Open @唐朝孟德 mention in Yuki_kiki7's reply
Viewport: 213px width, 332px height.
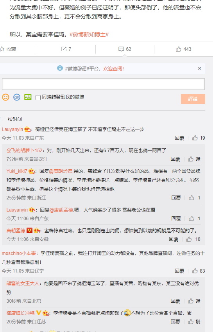pos(61,171)
